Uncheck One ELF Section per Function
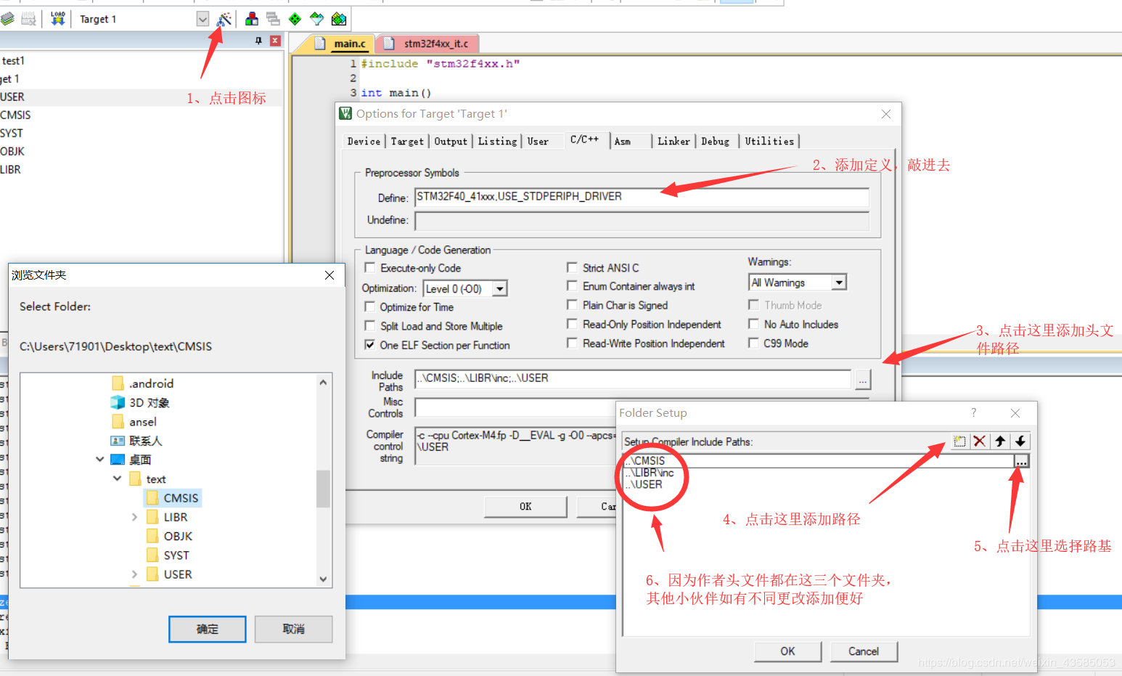The height and width of the screenshot is (676, 1122). tap(369, 345)
